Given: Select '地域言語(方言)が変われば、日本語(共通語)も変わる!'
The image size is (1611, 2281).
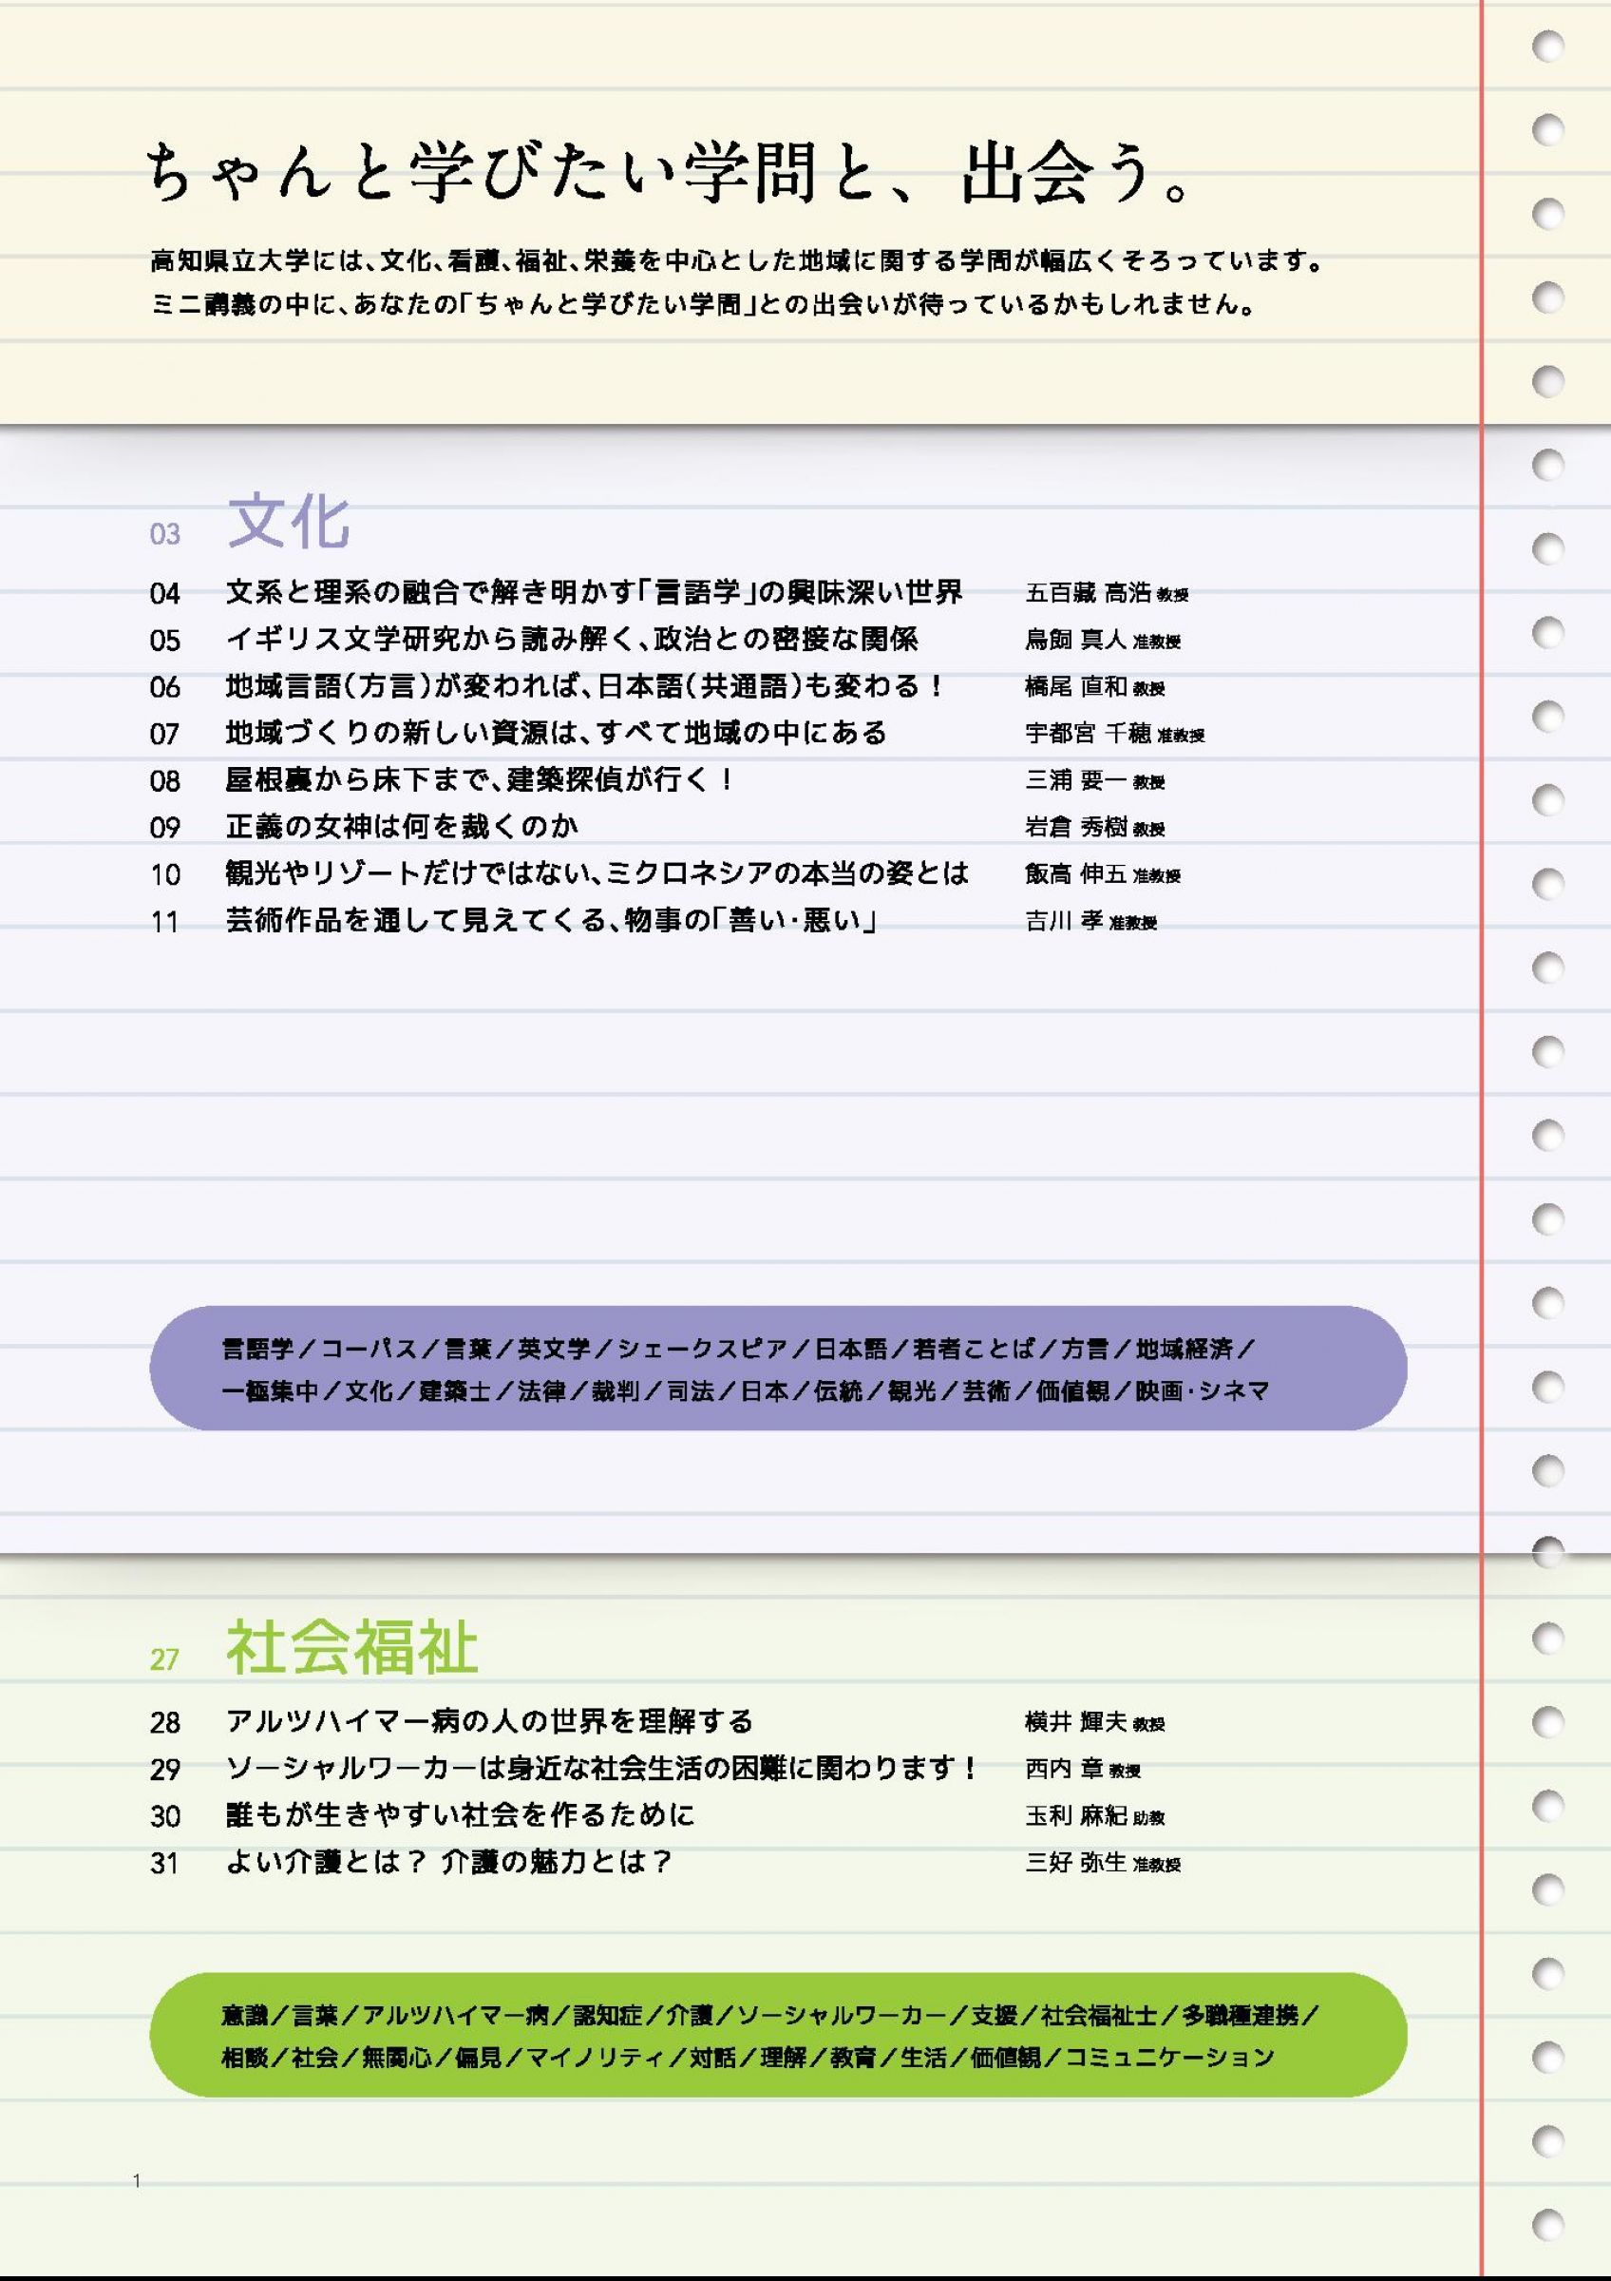Looking at the screenshot, I should point(584,686).
